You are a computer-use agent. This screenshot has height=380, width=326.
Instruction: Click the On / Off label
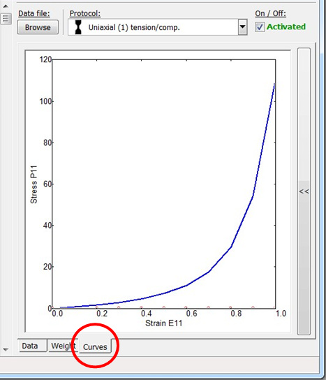pyautogui.click(x=270, y=13)
